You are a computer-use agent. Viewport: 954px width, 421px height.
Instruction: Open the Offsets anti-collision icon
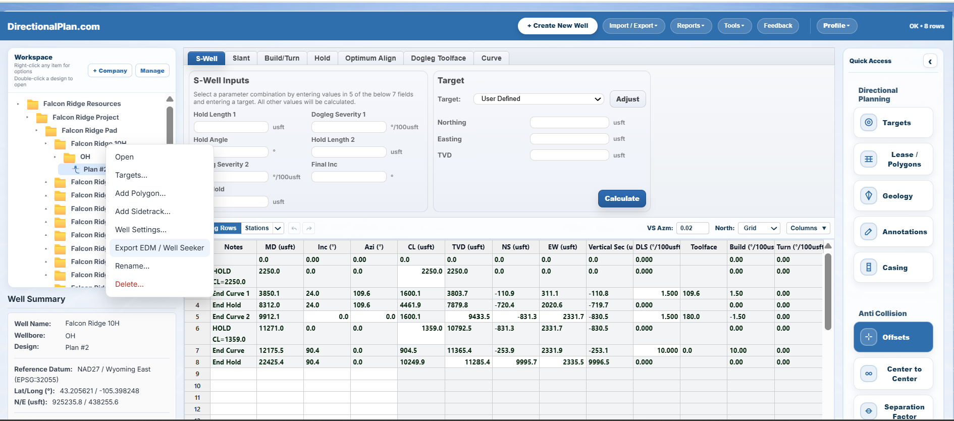868,337
